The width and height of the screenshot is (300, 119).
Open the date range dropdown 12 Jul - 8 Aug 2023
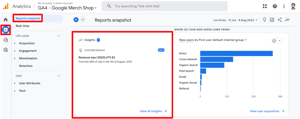[243, 20]
